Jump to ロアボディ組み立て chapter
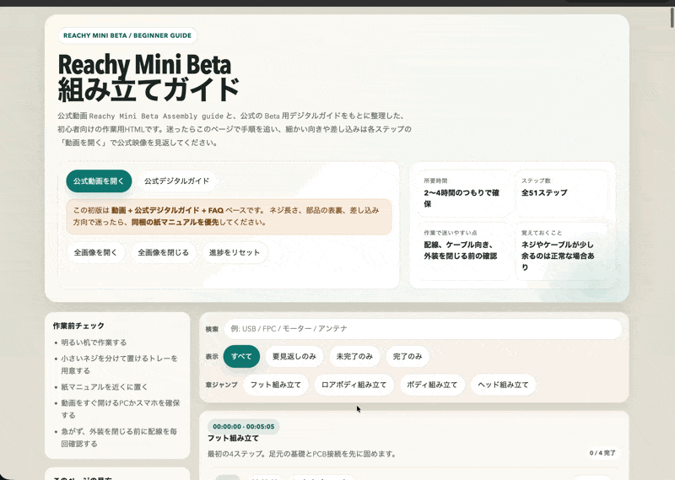Screen dimensions: 675x480 354,386
